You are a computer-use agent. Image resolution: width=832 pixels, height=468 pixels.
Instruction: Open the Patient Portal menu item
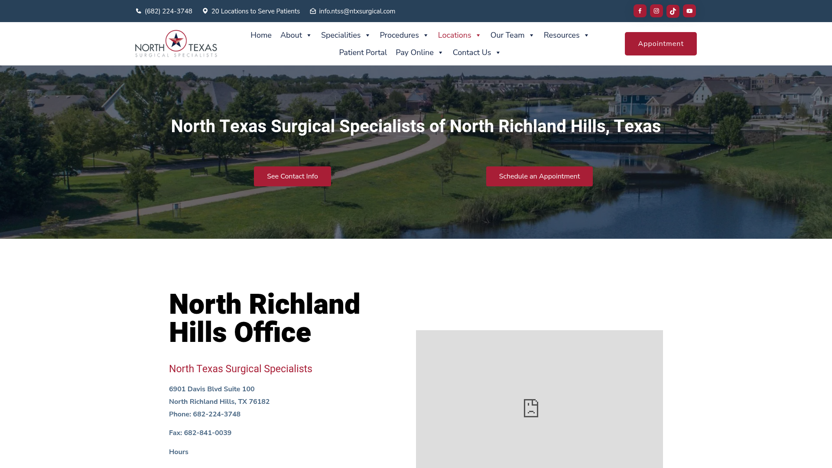pyautogui.click(x=363, y=52)
